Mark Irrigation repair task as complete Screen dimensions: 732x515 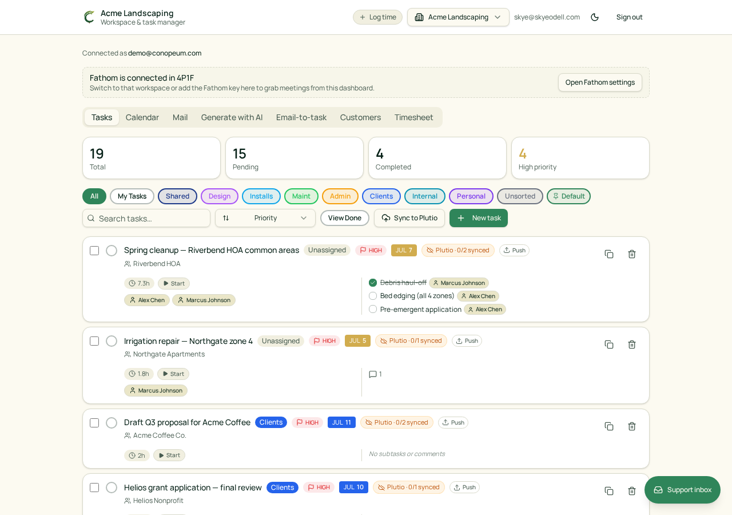(x=112, y=341)
